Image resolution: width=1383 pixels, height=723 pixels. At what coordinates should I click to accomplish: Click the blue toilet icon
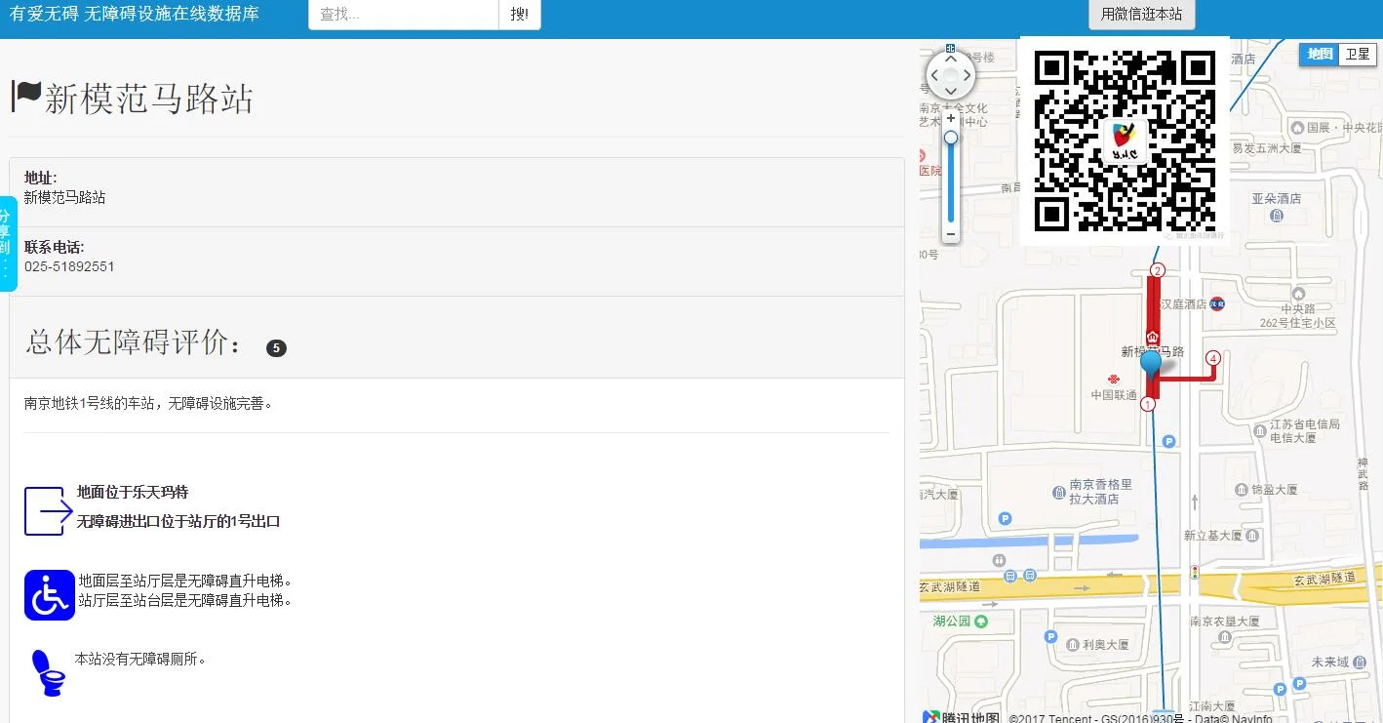point(48,673)
